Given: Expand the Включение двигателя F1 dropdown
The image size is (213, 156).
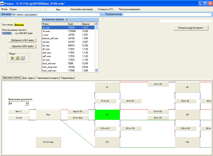Looking at the screenshot, I should [27, 104].
